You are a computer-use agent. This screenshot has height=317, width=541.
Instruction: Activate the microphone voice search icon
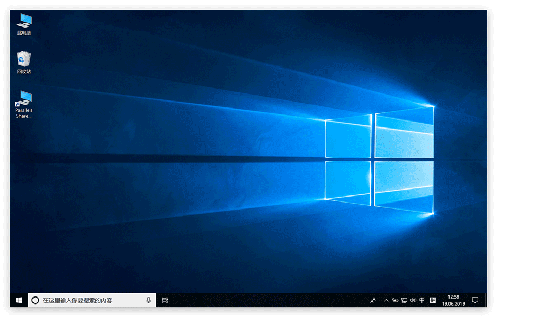[x=148, y=300]
